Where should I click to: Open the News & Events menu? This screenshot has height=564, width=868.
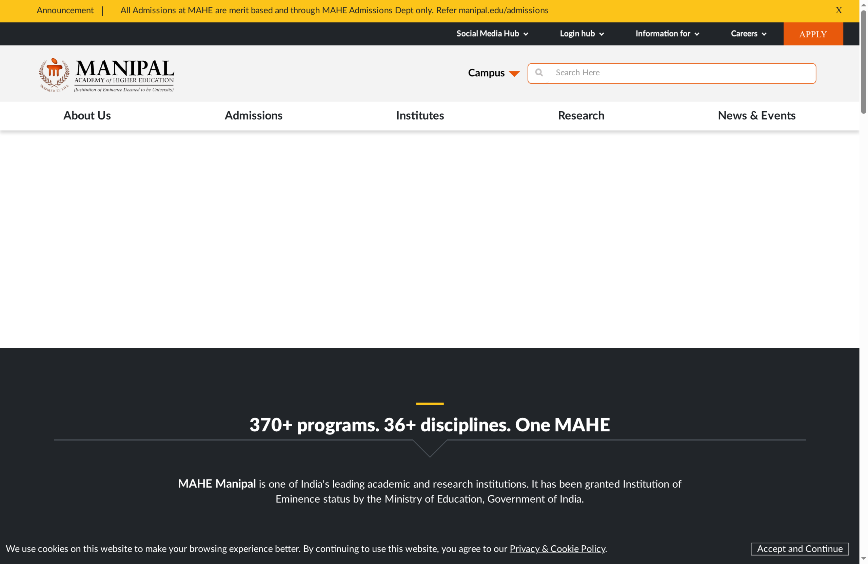click(x=756, y=116)
